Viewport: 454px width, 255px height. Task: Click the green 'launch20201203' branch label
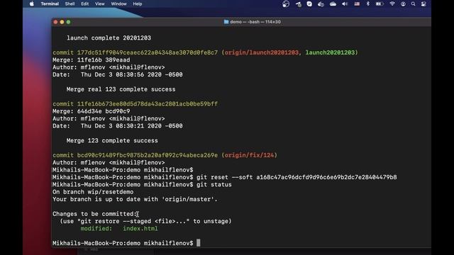330,52
